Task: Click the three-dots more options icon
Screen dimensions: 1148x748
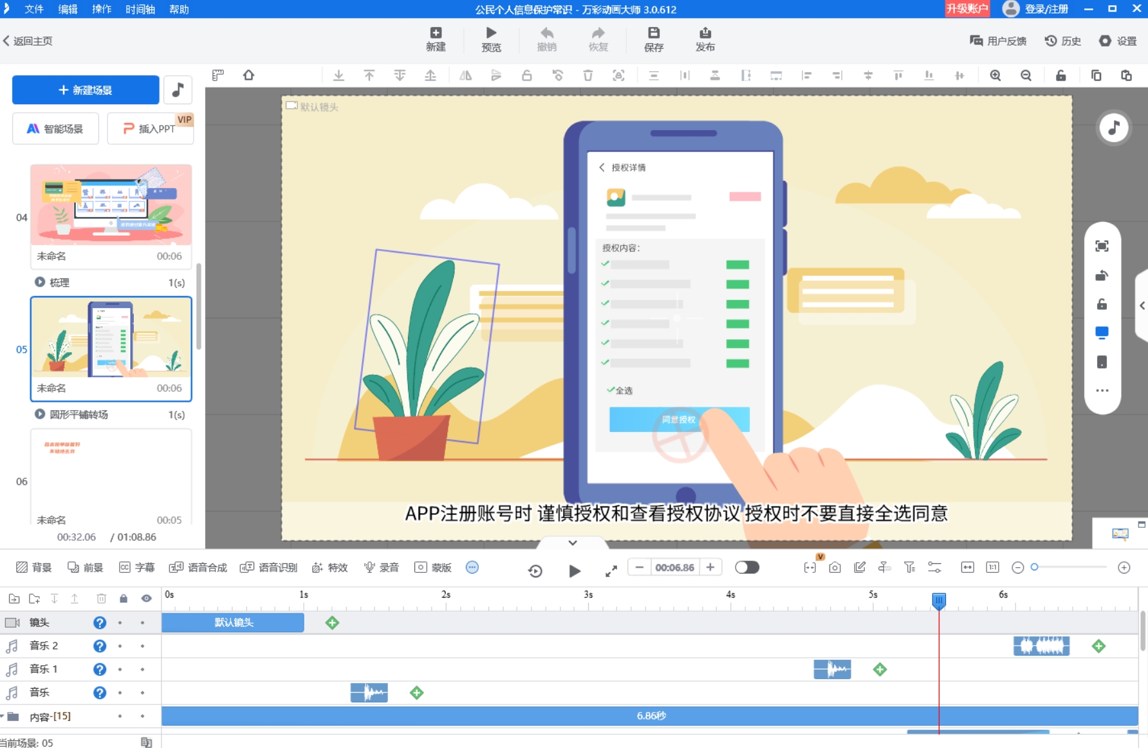Action: coord(1102,390)
